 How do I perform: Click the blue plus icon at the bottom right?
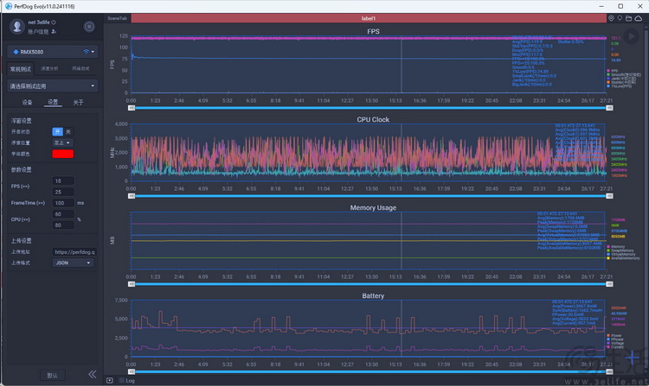(x=633, y=358)
